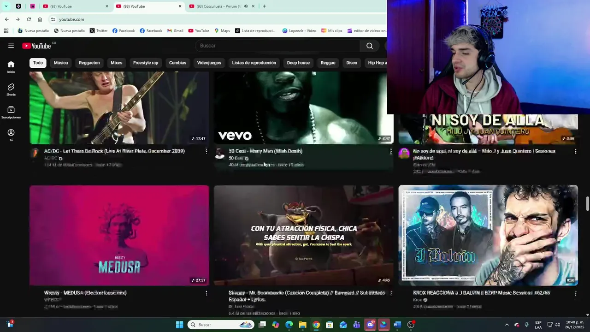Open more options for KROX REACCIONA video
Screen dimensions: 590x332
coord(575,293)
